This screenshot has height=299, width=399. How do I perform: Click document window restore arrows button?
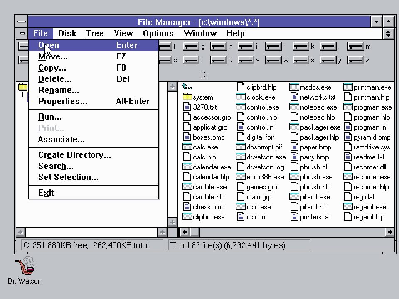click(388, 33)
